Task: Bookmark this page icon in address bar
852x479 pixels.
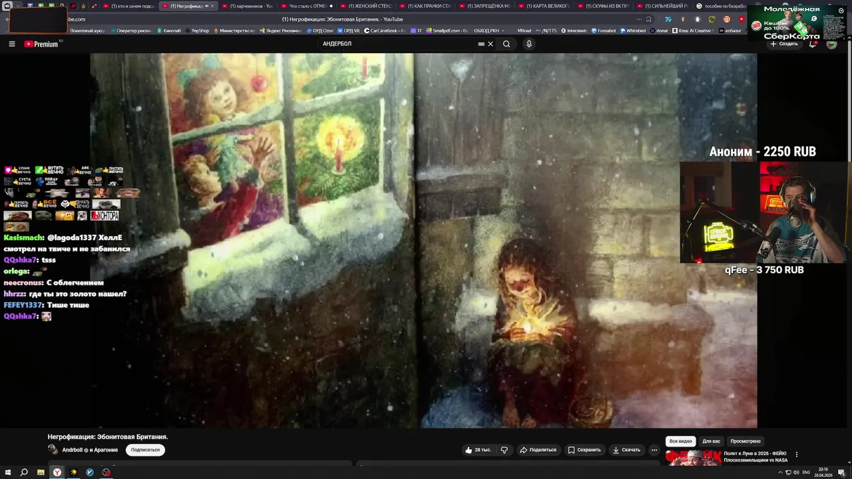Action: click(649, 19)
